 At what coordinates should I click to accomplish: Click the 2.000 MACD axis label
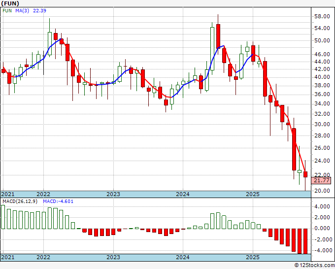[x=322, y=217]
